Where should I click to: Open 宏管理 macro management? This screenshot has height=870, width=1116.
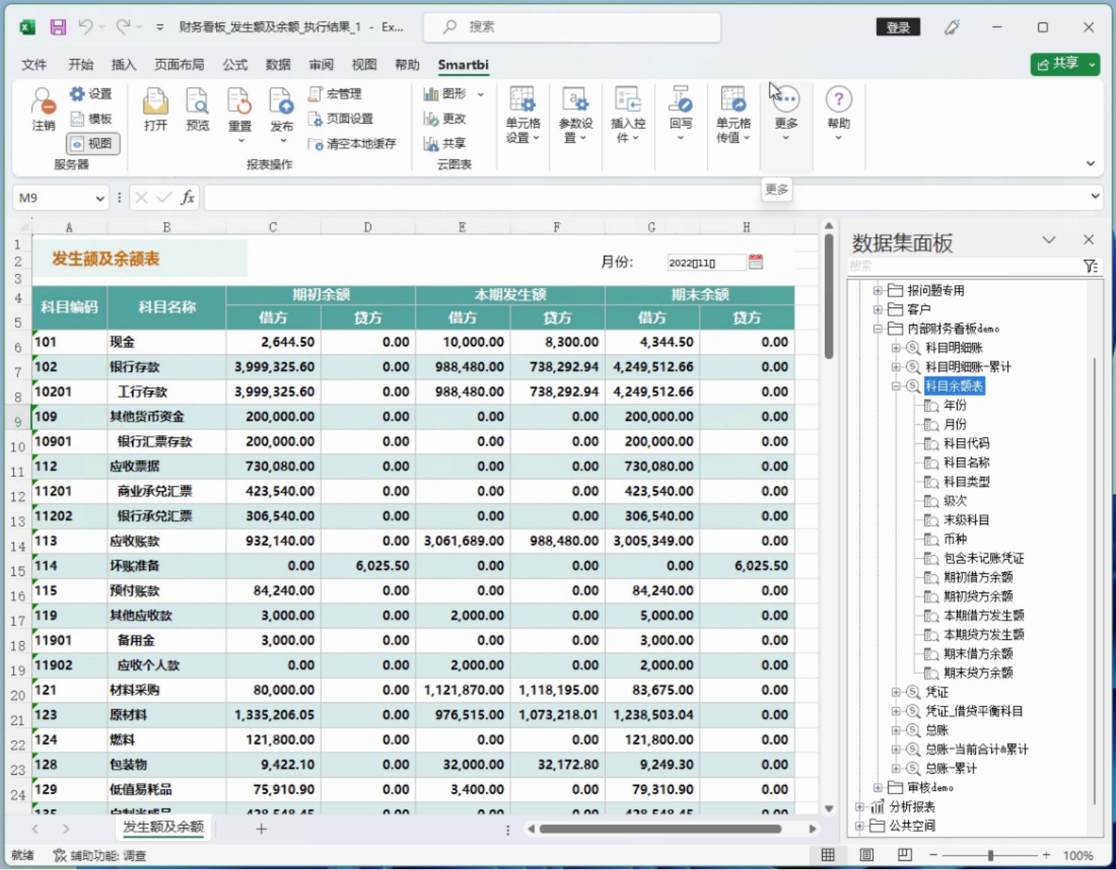click(x=335, y=94)
